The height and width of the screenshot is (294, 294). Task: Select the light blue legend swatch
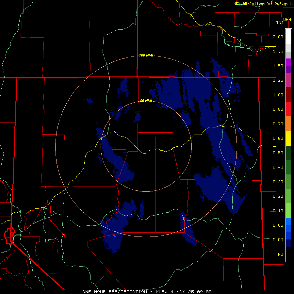pos(288,221)
